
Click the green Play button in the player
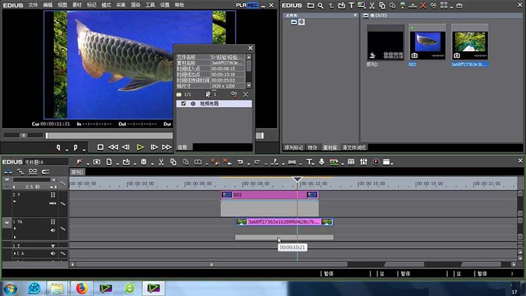coord(140,147)
